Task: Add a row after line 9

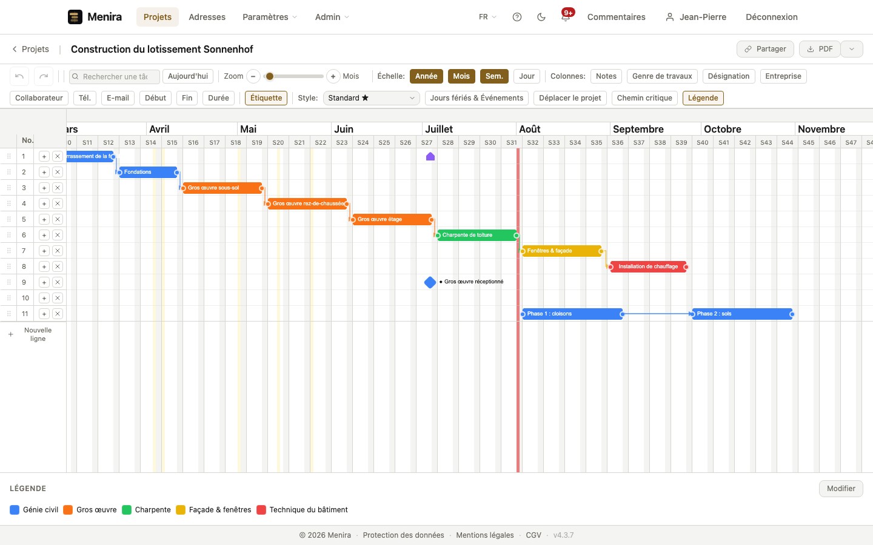Action: (44, 282)
